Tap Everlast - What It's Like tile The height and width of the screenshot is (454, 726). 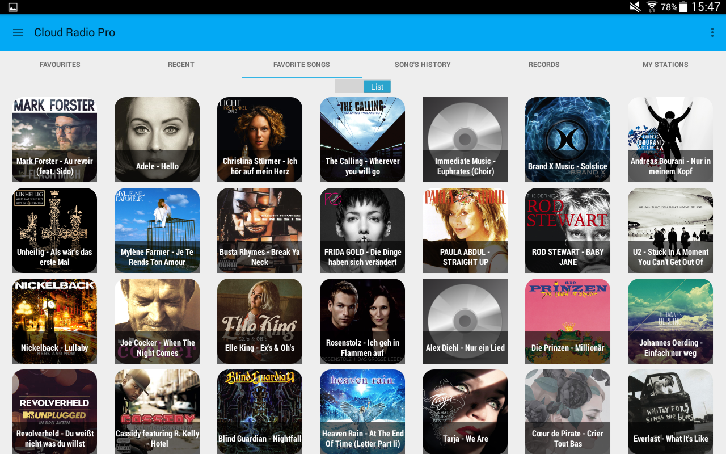(670, 412)
